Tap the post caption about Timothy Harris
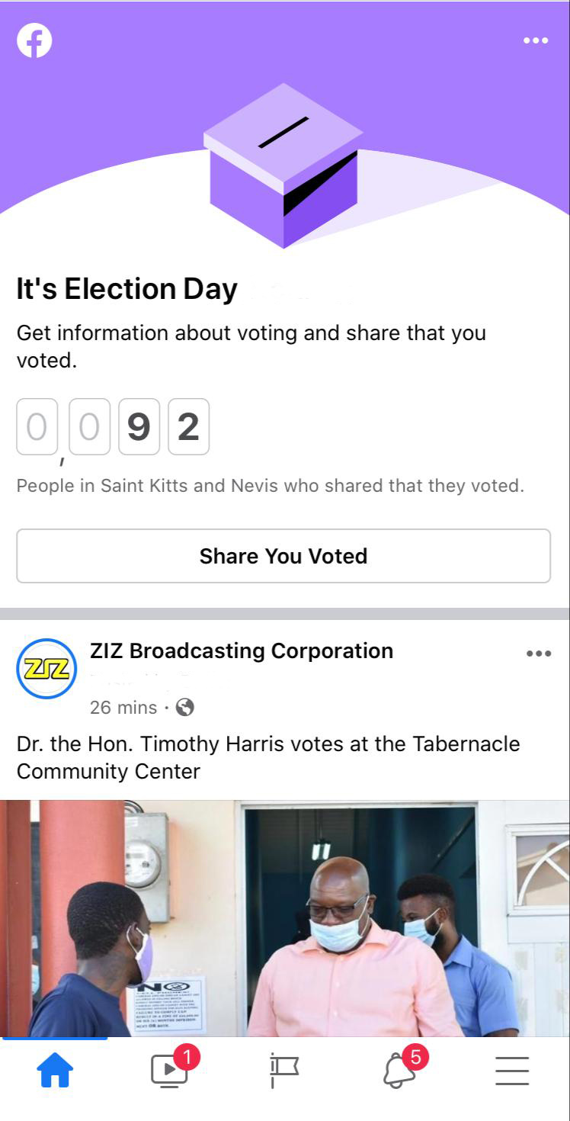This screenshot has height=1121, width=570. click(x=268, y=757)
